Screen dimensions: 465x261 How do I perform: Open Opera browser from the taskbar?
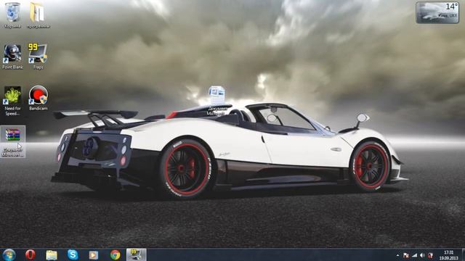coord(31,254)
